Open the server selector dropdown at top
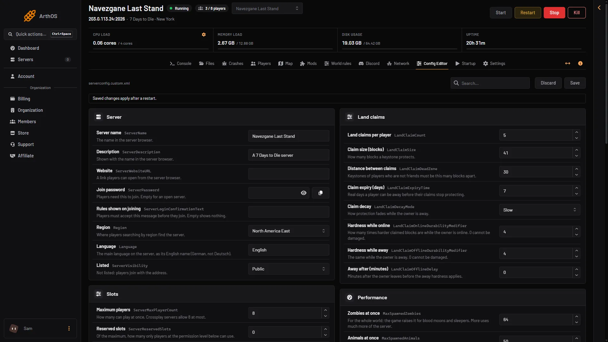The width and height of the screenshot is (608, 342). (267, 9)
